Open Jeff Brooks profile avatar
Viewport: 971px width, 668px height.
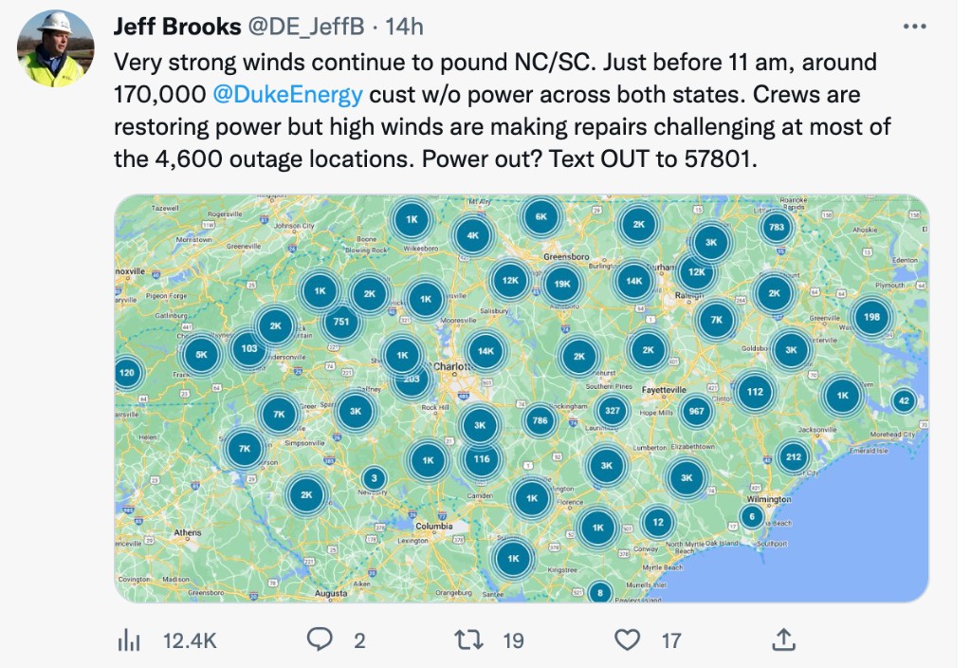coord(56,49)
